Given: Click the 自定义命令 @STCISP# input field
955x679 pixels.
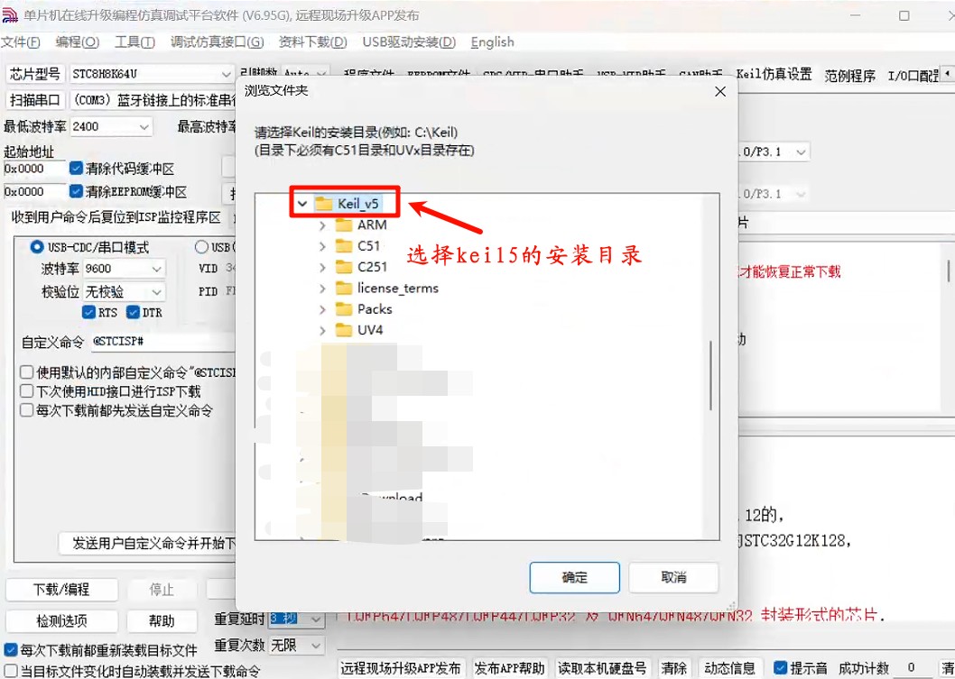Looking at the screenshot, I should (x=163, y=342).
